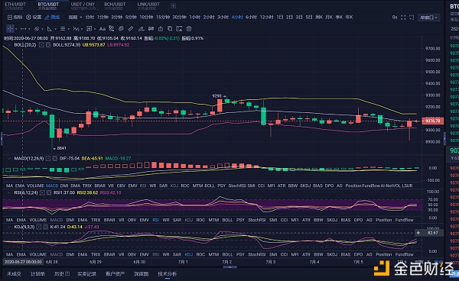
Task: Open KDJ indicator settings icon
Action: click(x=39, y=227)
